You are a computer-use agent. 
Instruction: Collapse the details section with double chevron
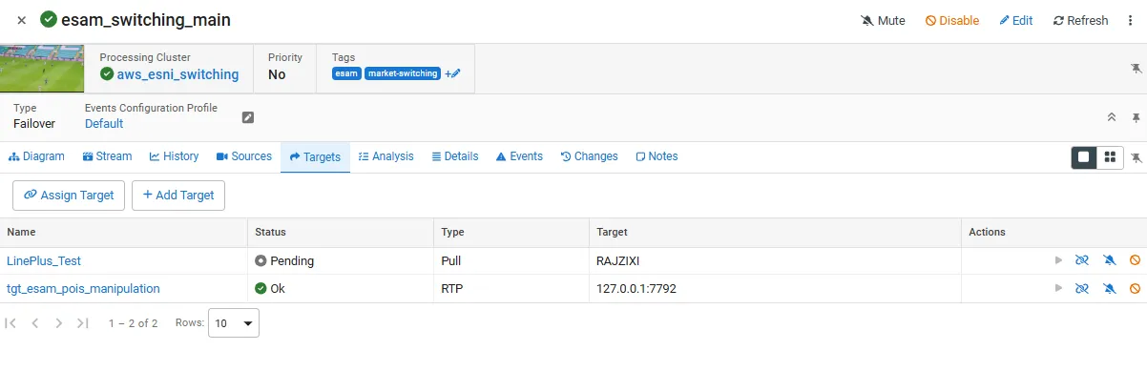[1112, 117]
